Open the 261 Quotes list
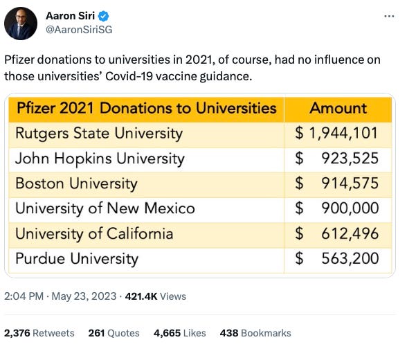This screenshot has height=351, width=407. [114, 333]
